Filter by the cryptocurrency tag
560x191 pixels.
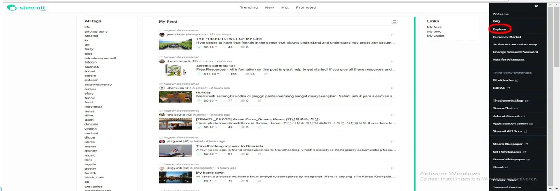point(98,85)
